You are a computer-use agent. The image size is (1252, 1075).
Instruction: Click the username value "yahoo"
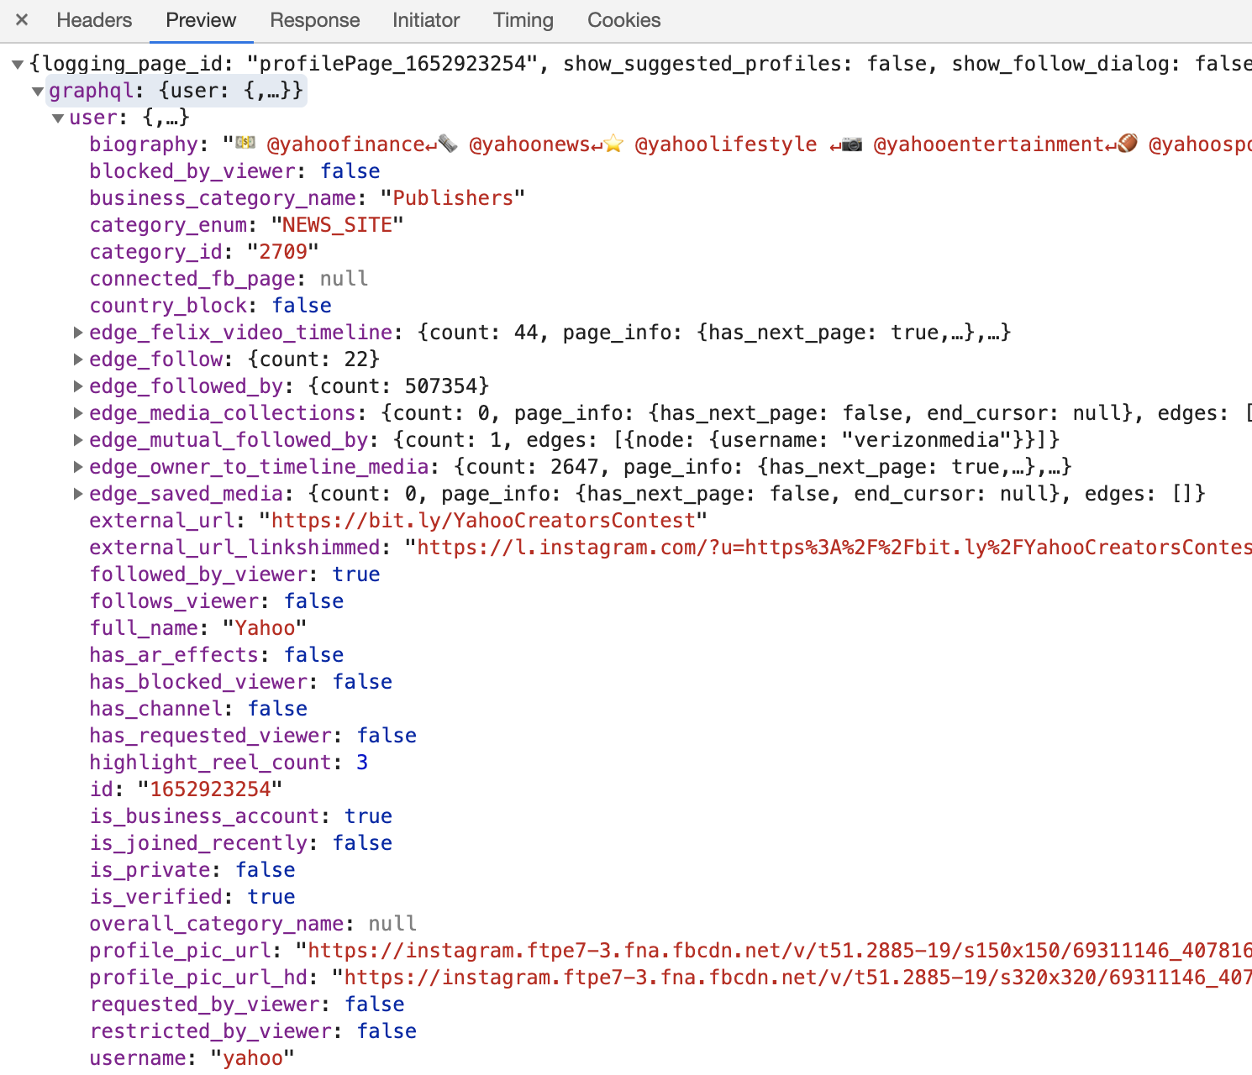click(253, 1058)
